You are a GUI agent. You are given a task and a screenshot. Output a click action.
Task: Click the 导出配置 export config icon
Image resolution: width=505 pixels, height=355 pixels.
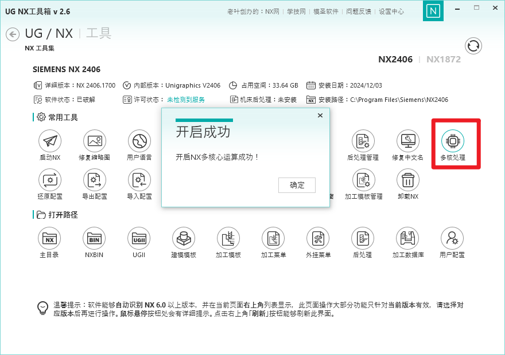(x=95, y=180)
